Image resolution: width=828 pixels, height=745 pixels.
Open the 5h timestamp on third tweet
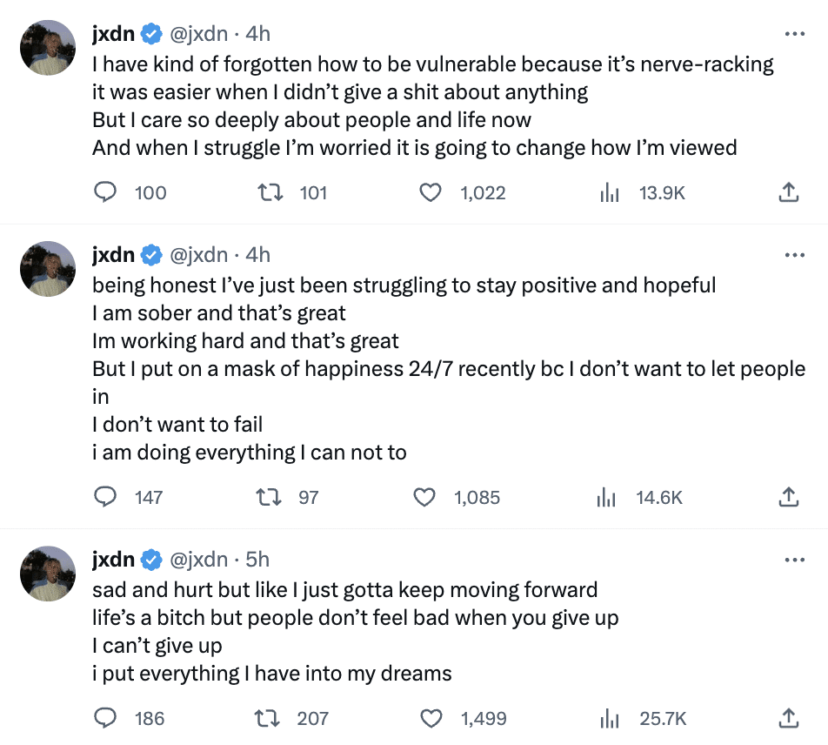[x=257, y=560]
